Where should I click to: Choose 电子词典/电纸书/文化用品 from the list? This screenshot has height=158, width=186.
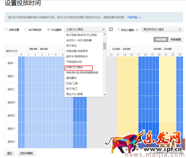tap(81, 35)
